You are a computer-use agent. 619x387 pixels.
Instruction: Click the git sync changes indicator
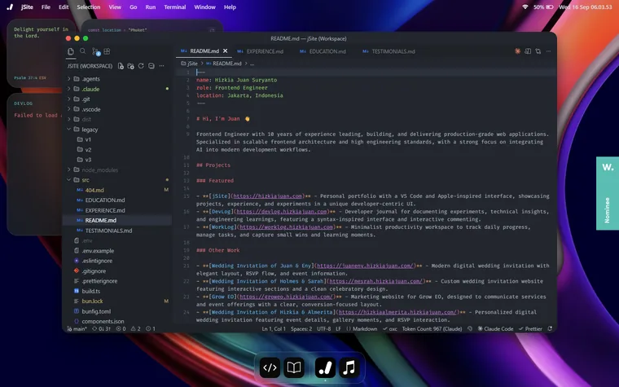coord(102,328)
